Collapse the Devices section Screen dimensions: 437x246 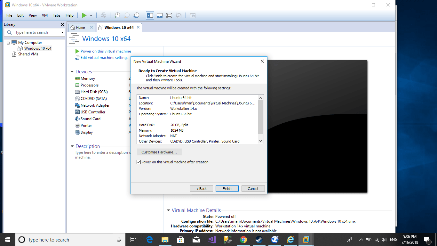coord(72,72)
